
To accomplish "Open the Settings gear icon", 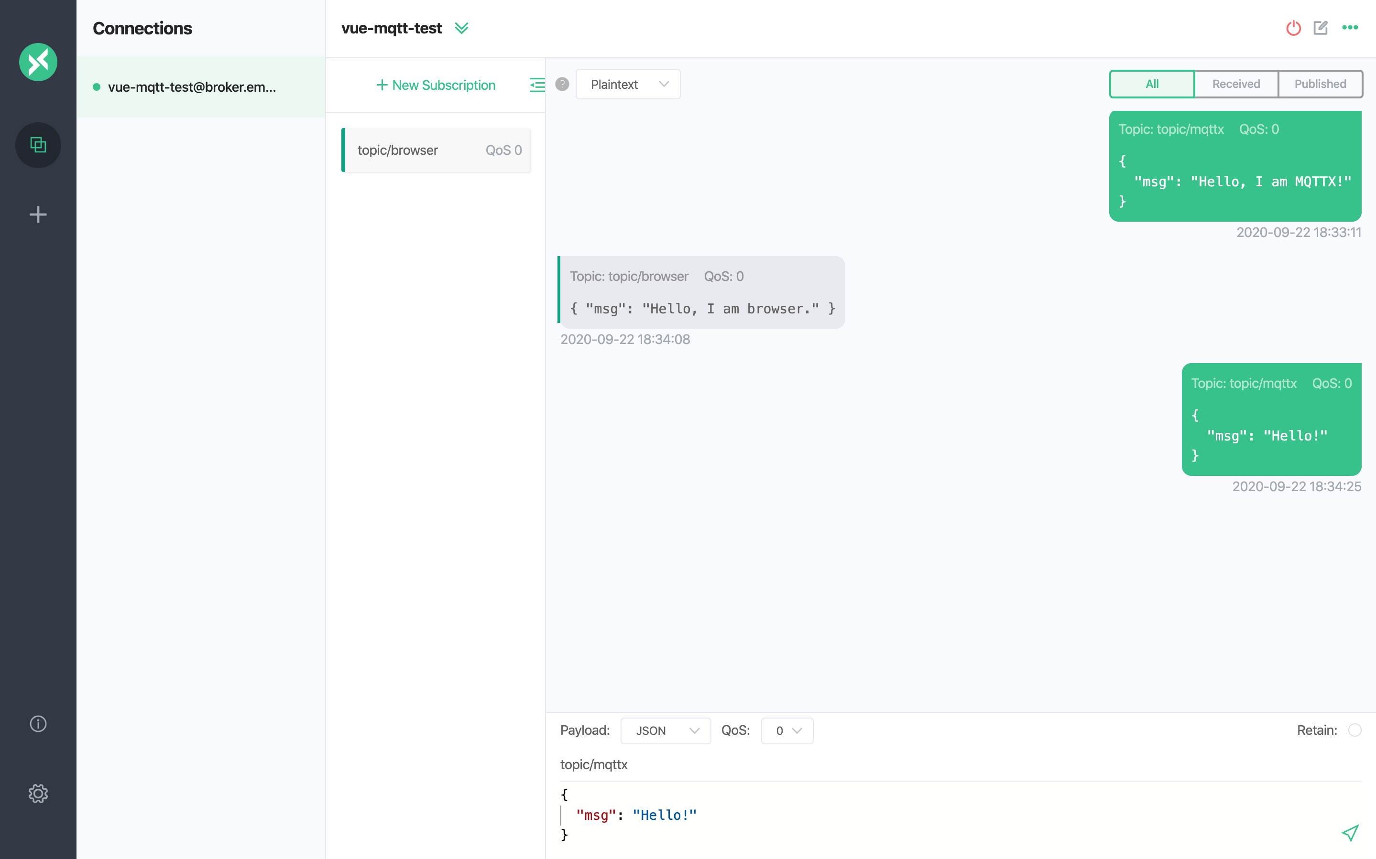I will (38, 793).
